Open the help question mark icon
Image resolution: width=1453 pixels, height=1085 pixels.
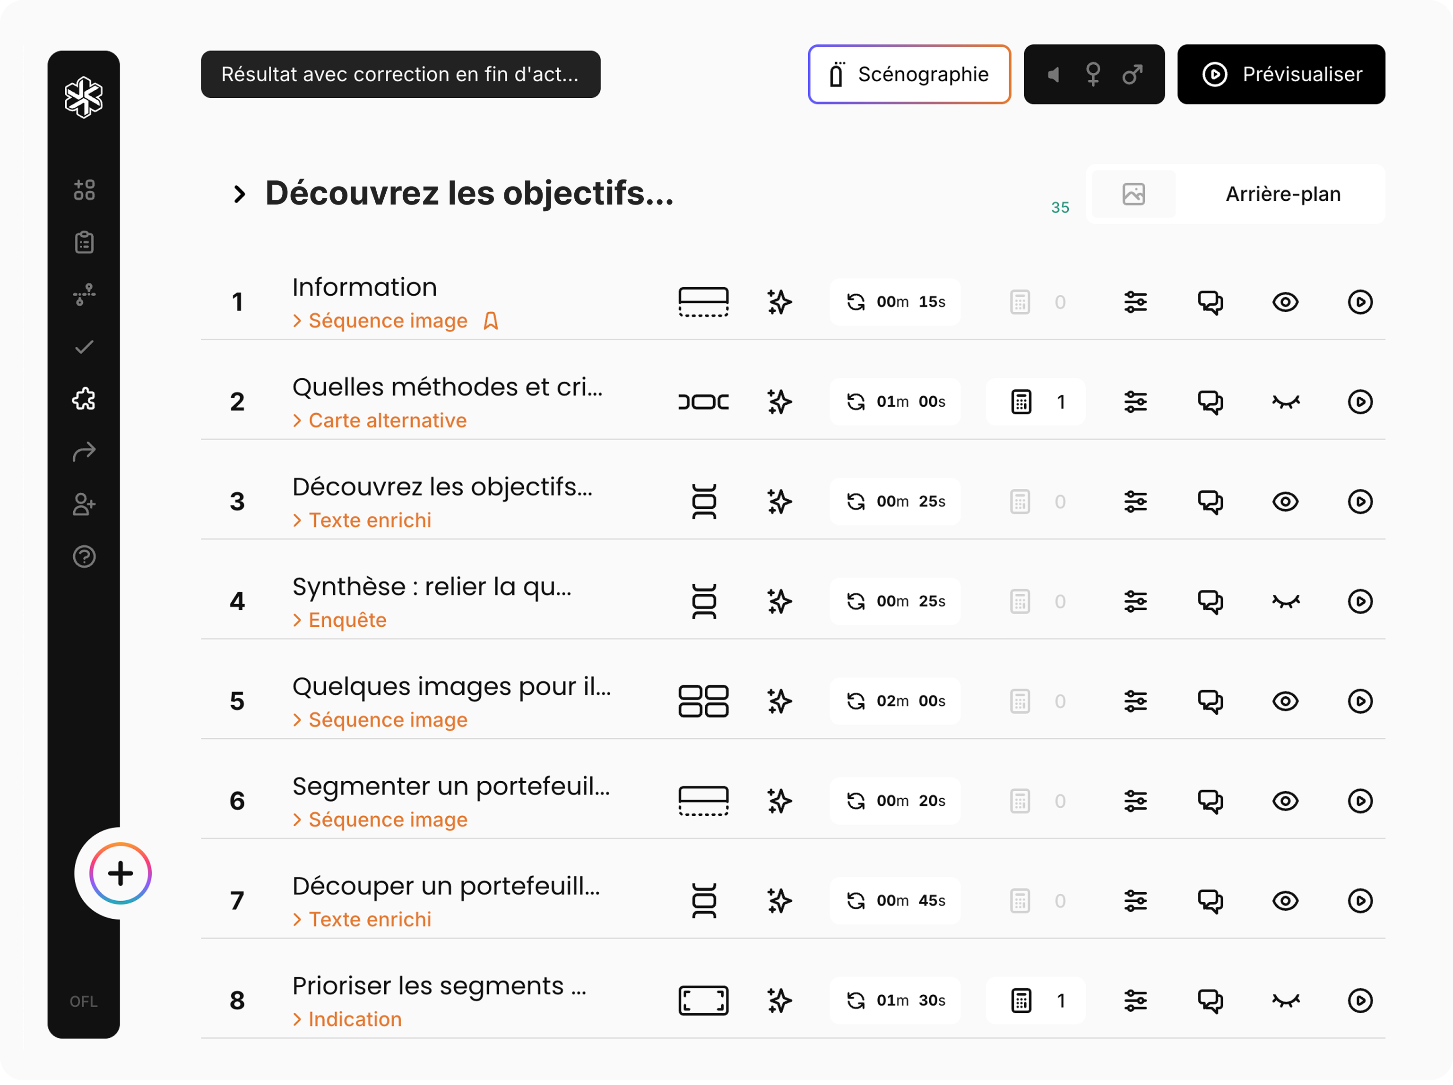(x=84, y=556)
